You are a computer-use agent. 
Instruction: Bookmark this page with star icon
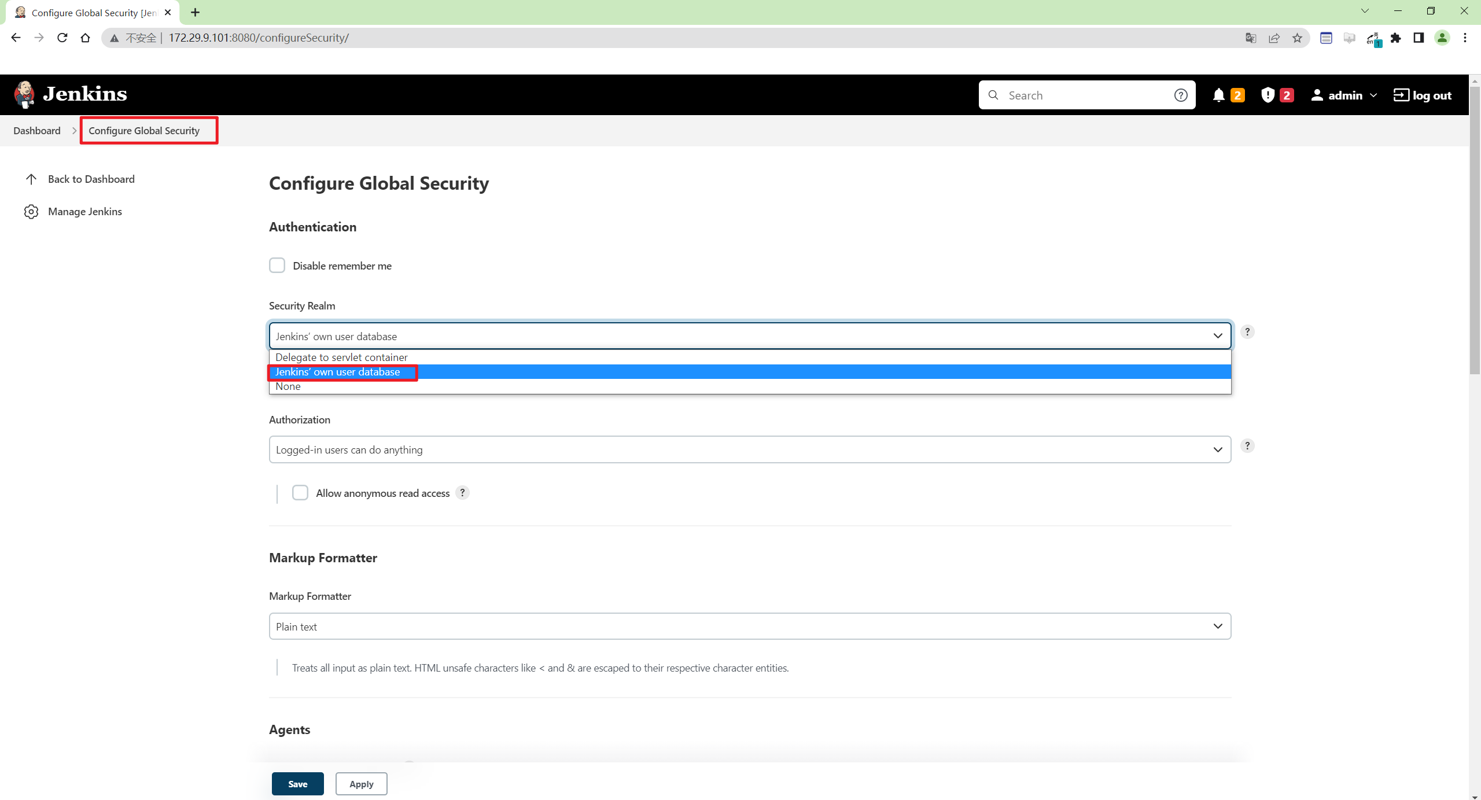tap(1297, 38)
